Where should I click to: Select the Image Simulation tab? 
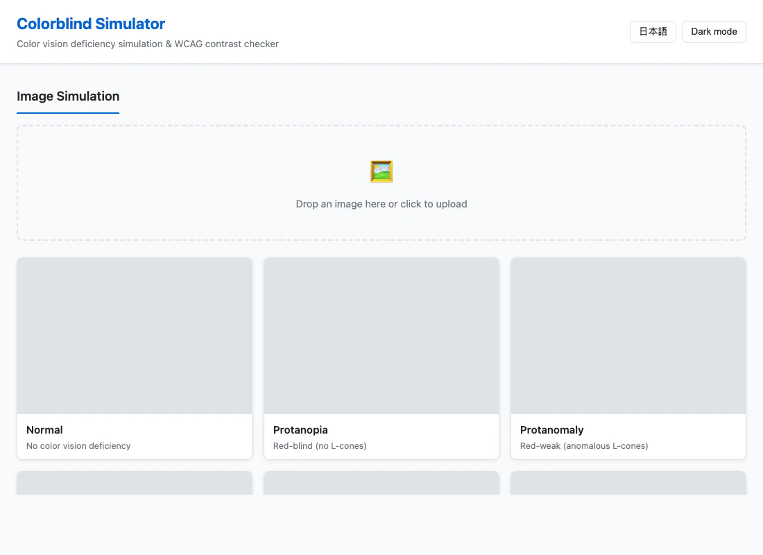68,96
